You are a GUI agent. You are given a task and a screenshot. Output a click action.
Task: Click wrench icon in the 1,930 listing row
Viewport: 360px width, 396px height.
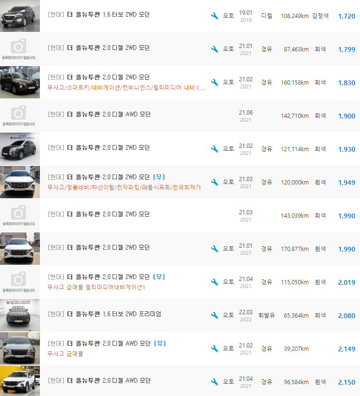(x=215, y=149)
